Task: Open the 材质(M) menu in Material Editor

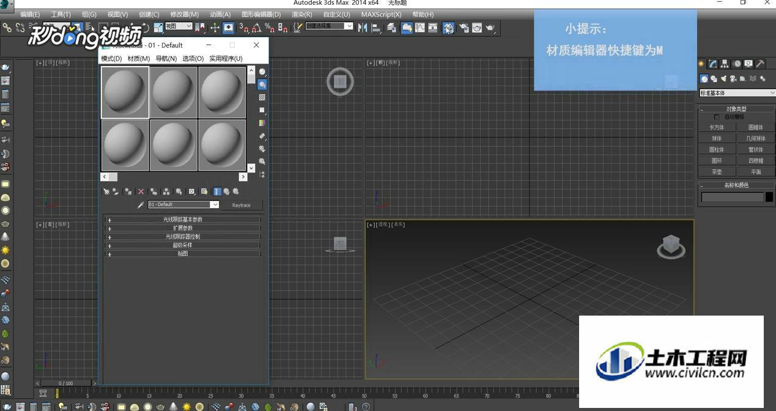Action: point(139,59)
